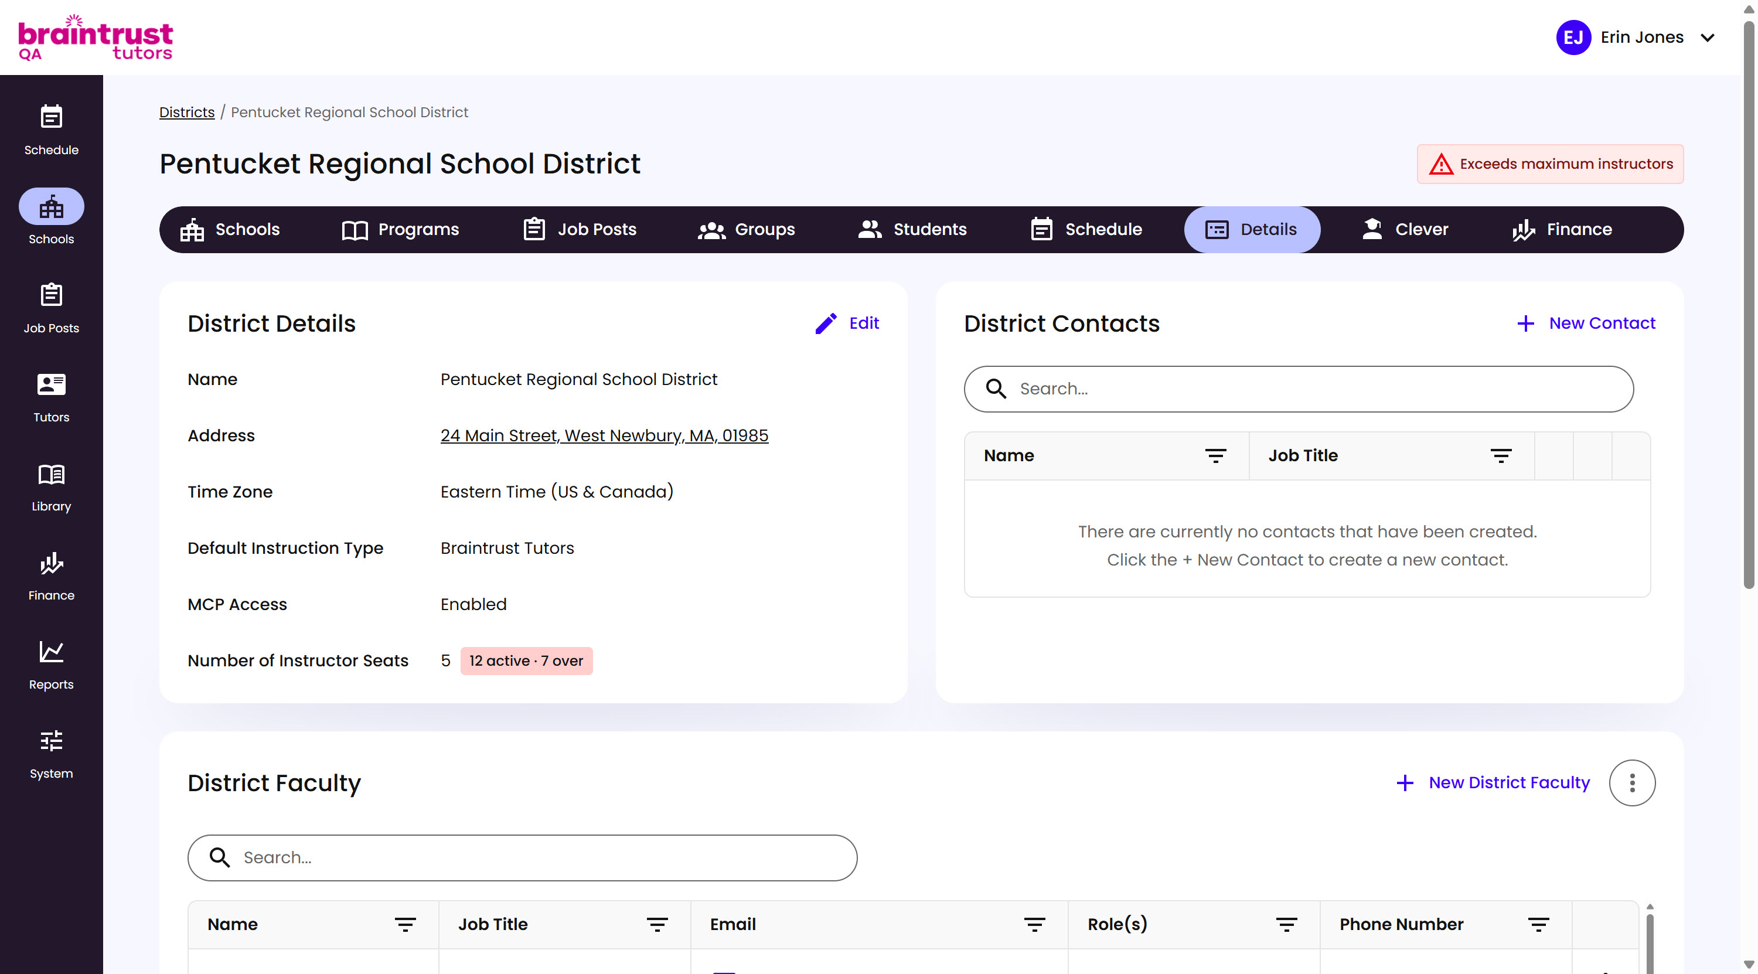Focus the District Contacts search field
1758x974 pixels.
[x=1298, y=389]
